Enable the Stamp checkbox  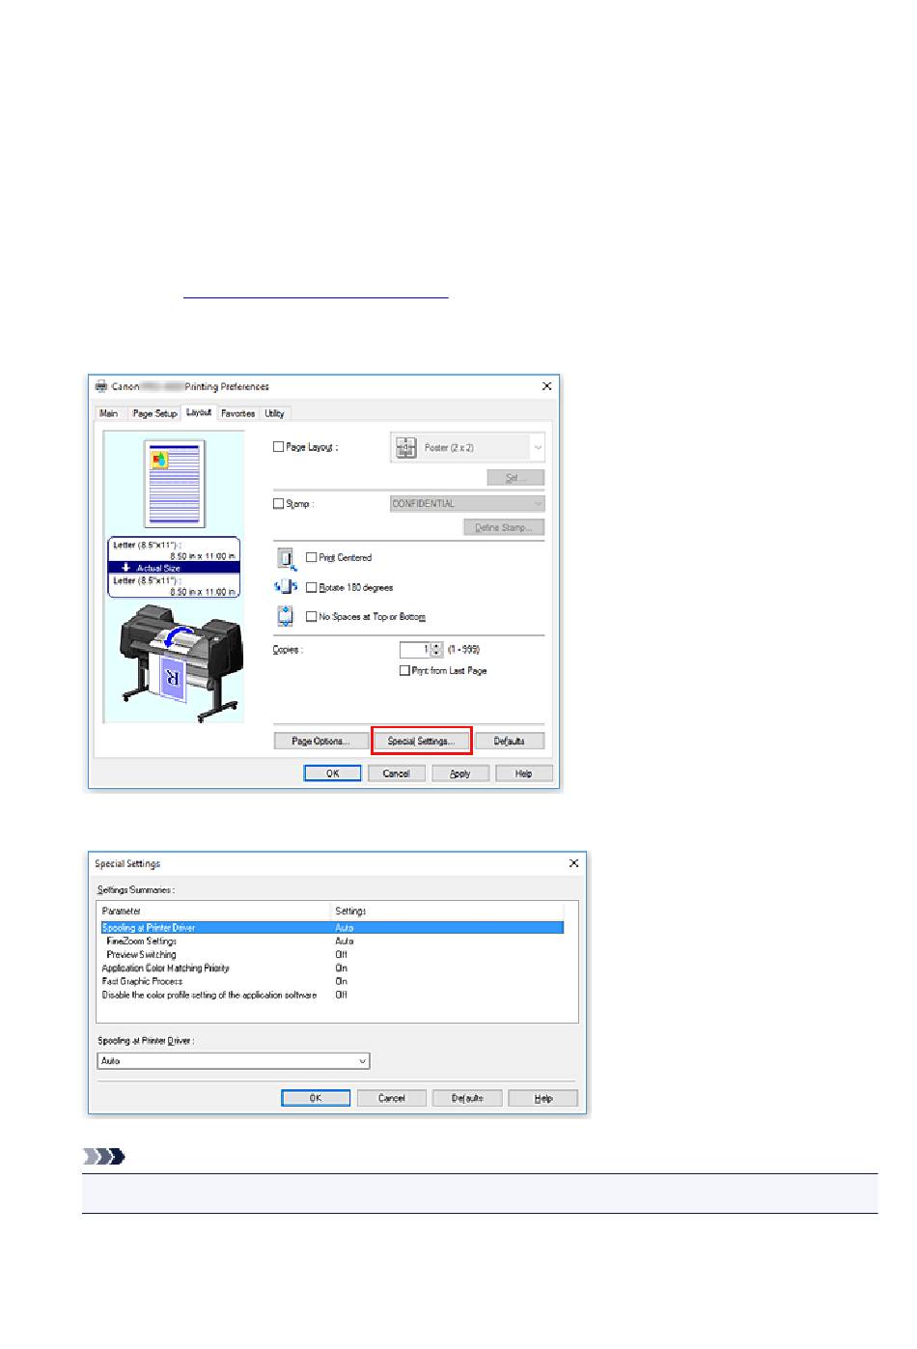279,504
